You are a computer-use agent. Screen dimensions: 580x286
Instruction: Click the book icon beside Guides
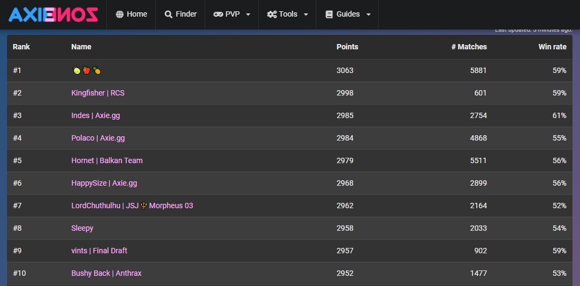pyautogui.click(x=329, y=14)
